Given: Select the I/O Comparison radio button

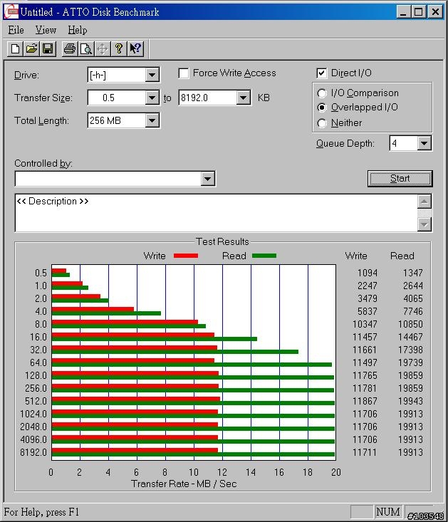Looking at the screenshot, I should (x=322, y=93).
